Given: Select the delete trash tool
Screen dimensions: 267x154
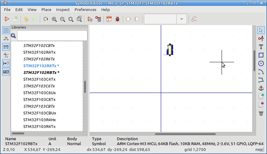Looking at the screenshot, I should click(x=261, y=113).
